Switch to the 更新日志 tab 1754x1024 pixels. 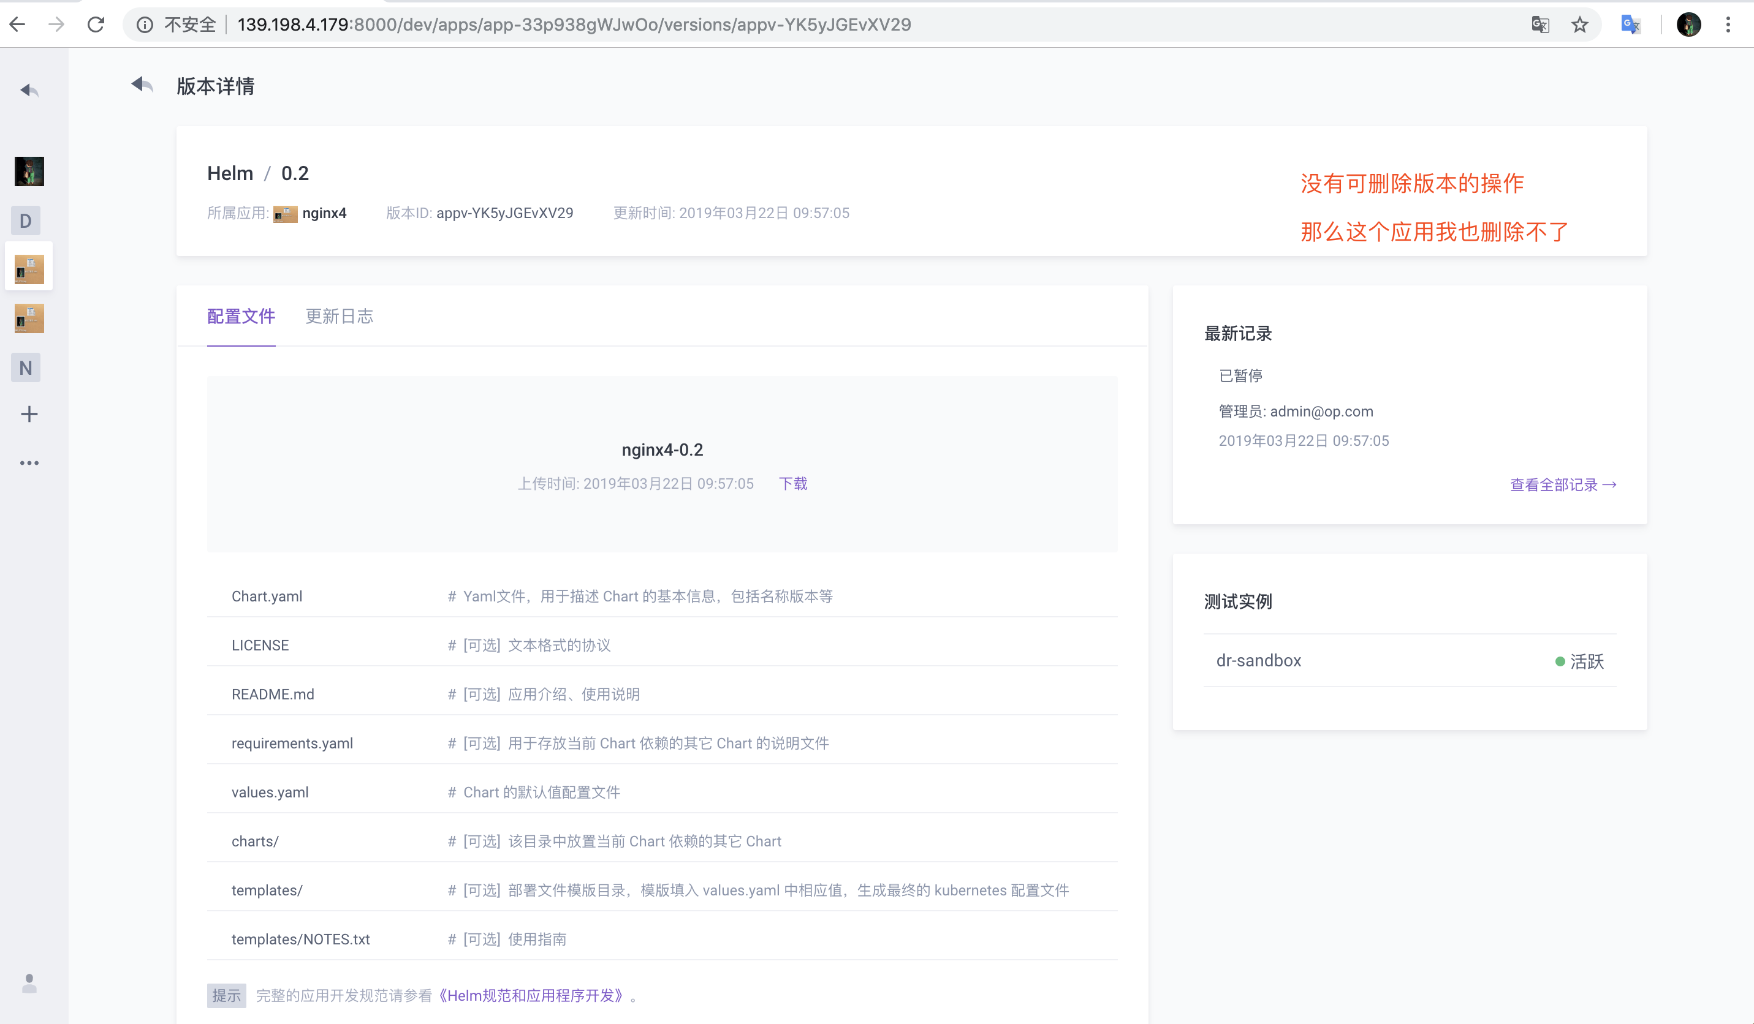click(339, 317)
